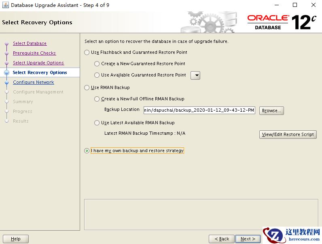Open the Browse button for backup location
The image size is (322, 244).
[271, 110]
